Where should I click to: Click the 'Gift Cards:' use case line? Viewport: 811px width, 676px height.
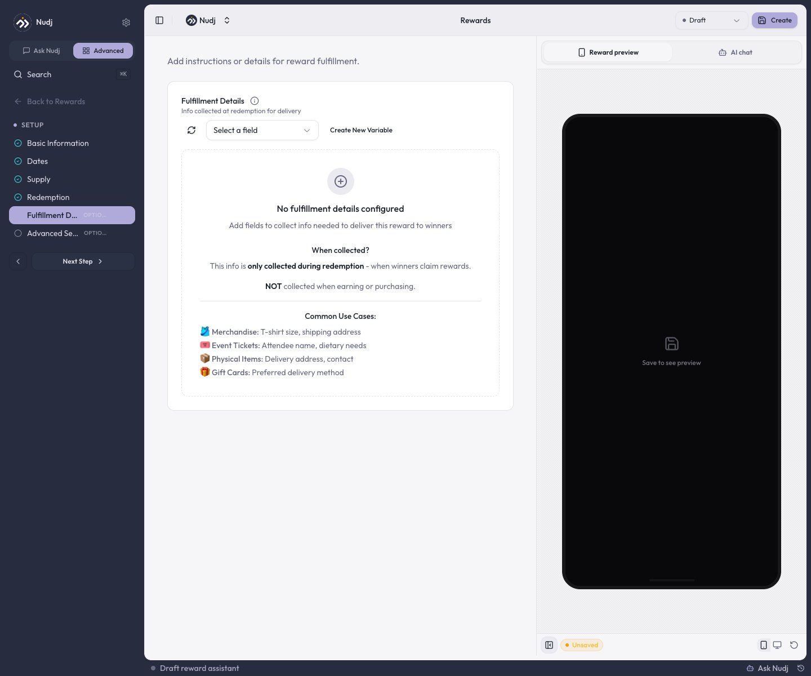pyautogui.click(x=272, y=372)
